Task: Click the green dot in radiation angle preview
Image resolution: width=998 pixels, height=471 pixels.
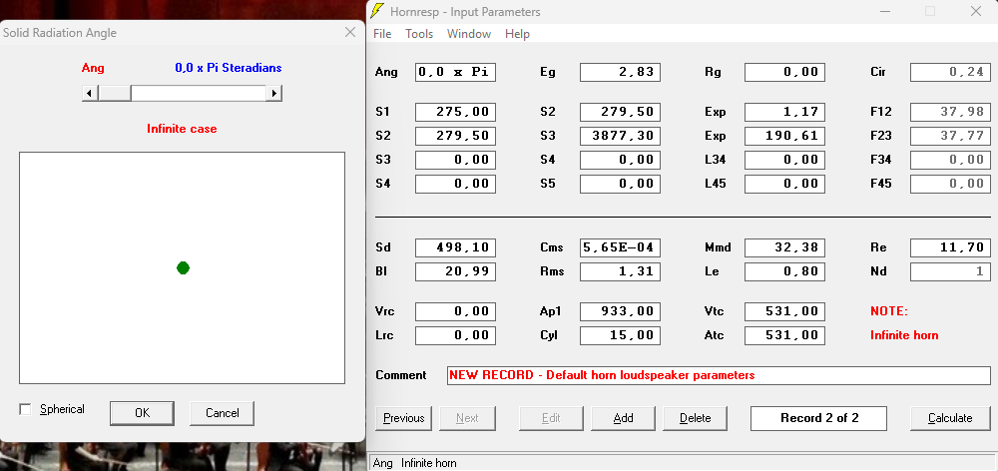Action: [183, 268]
